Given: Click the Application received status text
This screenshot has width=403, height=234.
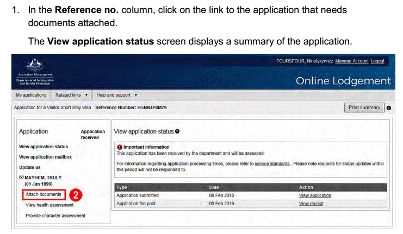Looking at the screenshot, I should point(93,135).
